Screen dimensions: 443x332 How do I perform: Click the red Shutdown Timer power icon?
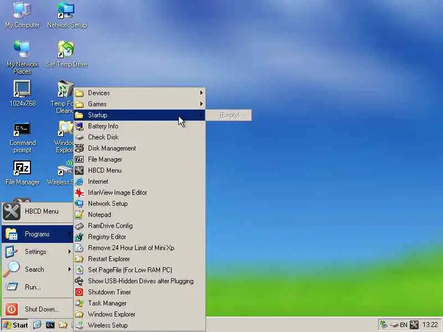click(x=79, y=292)
